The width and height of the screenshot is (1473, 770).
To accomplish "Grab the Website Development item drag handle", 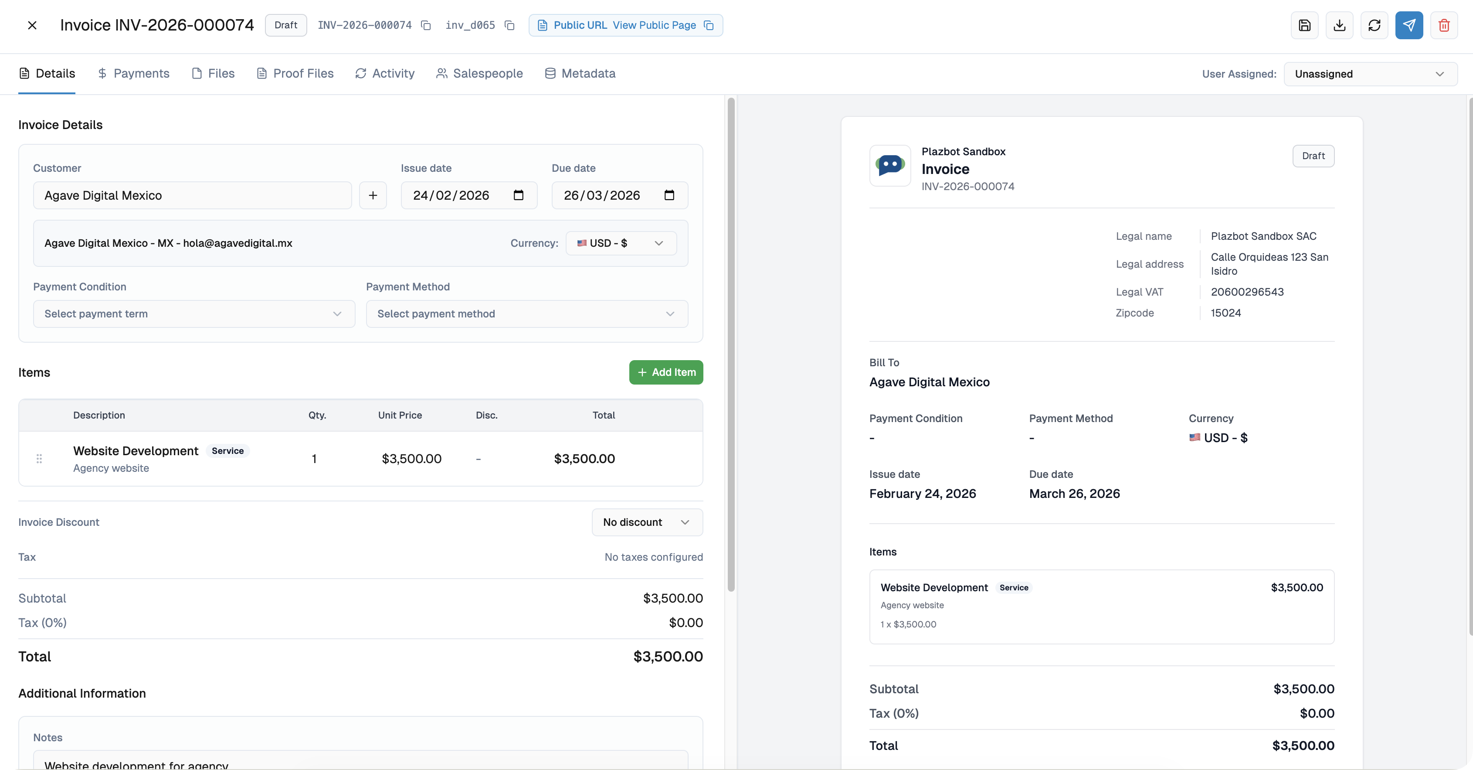I will 39,458.
